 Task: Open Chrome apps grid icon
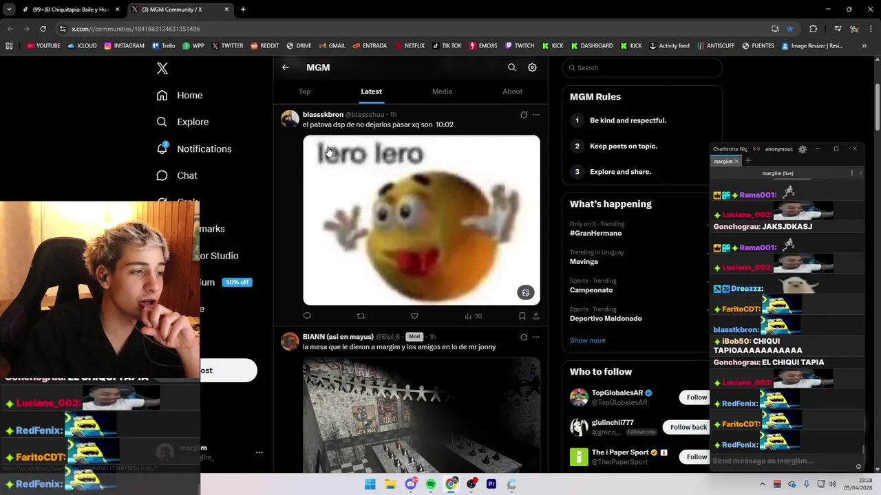(9, 46)
